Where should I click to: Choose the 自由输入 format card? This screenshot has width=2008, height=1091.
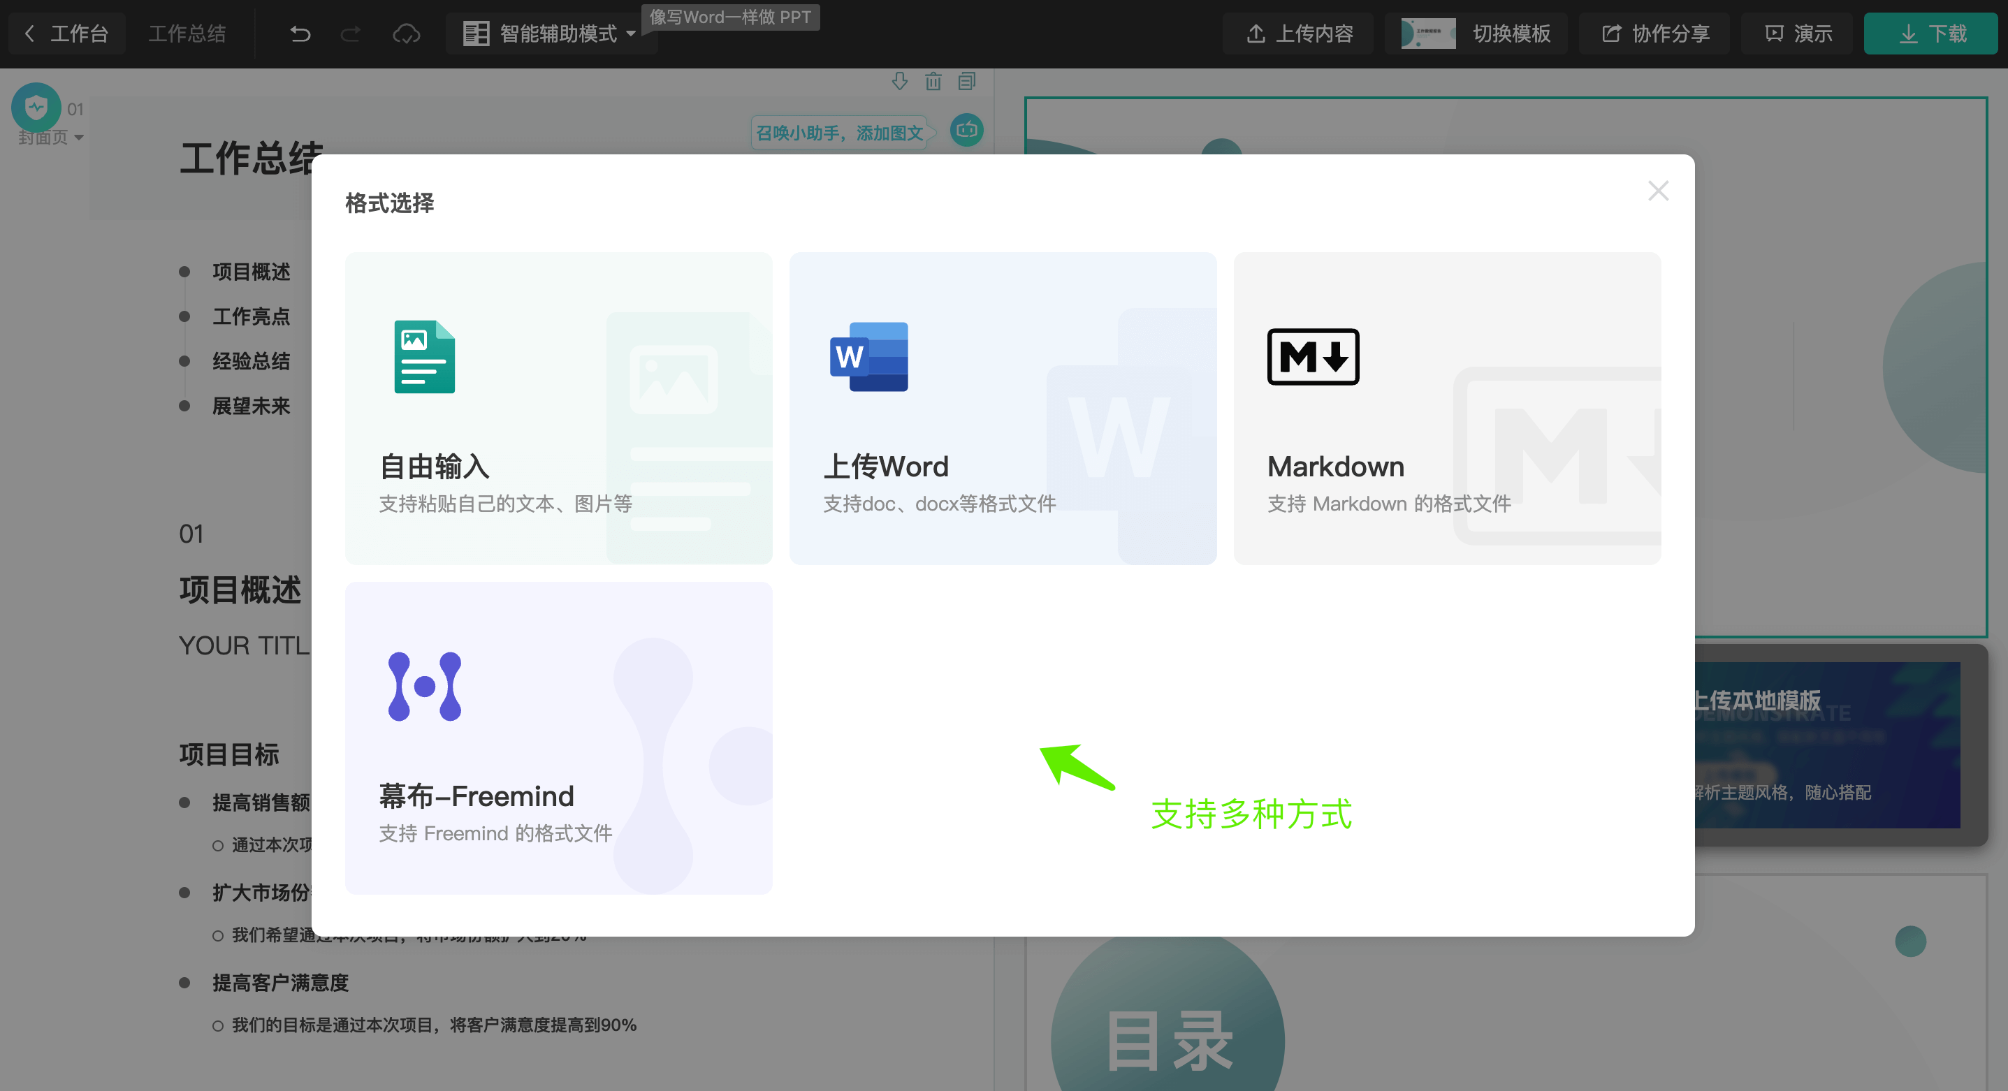click(x=559, y=408)
